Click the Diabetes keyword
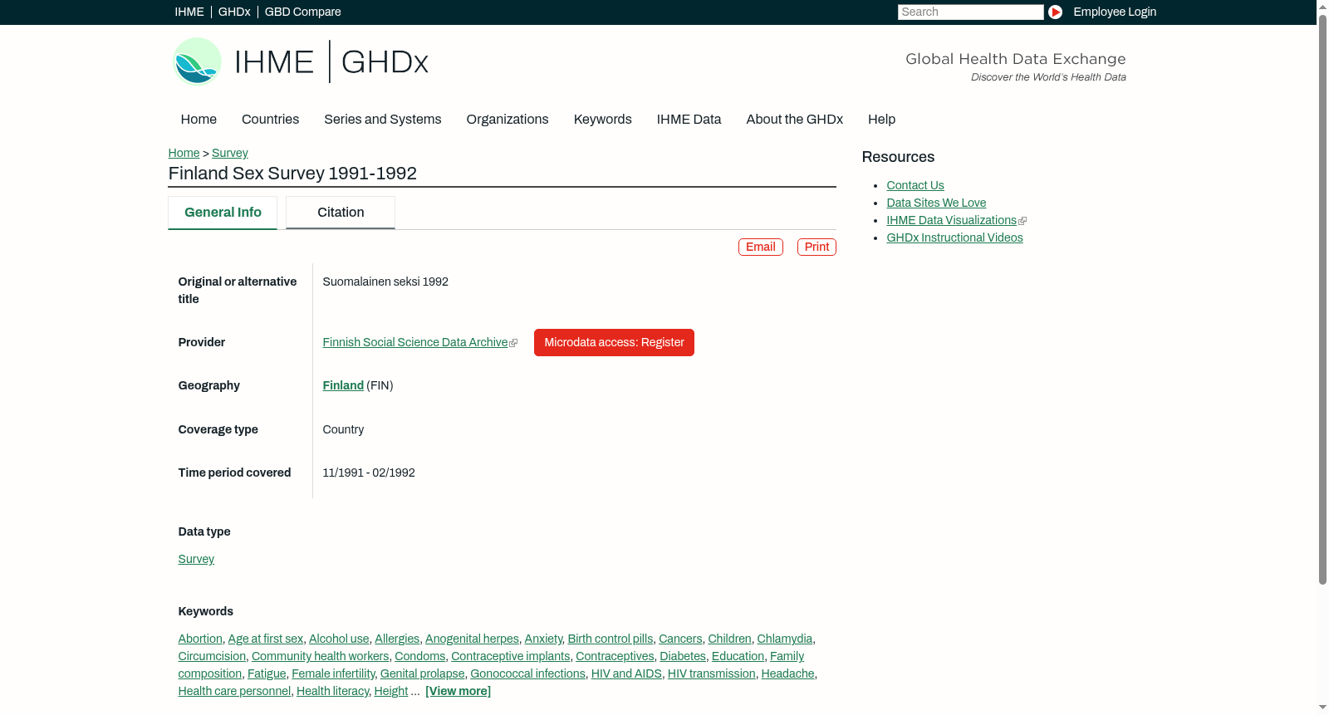1329x715 pixels. pos(683,656)
